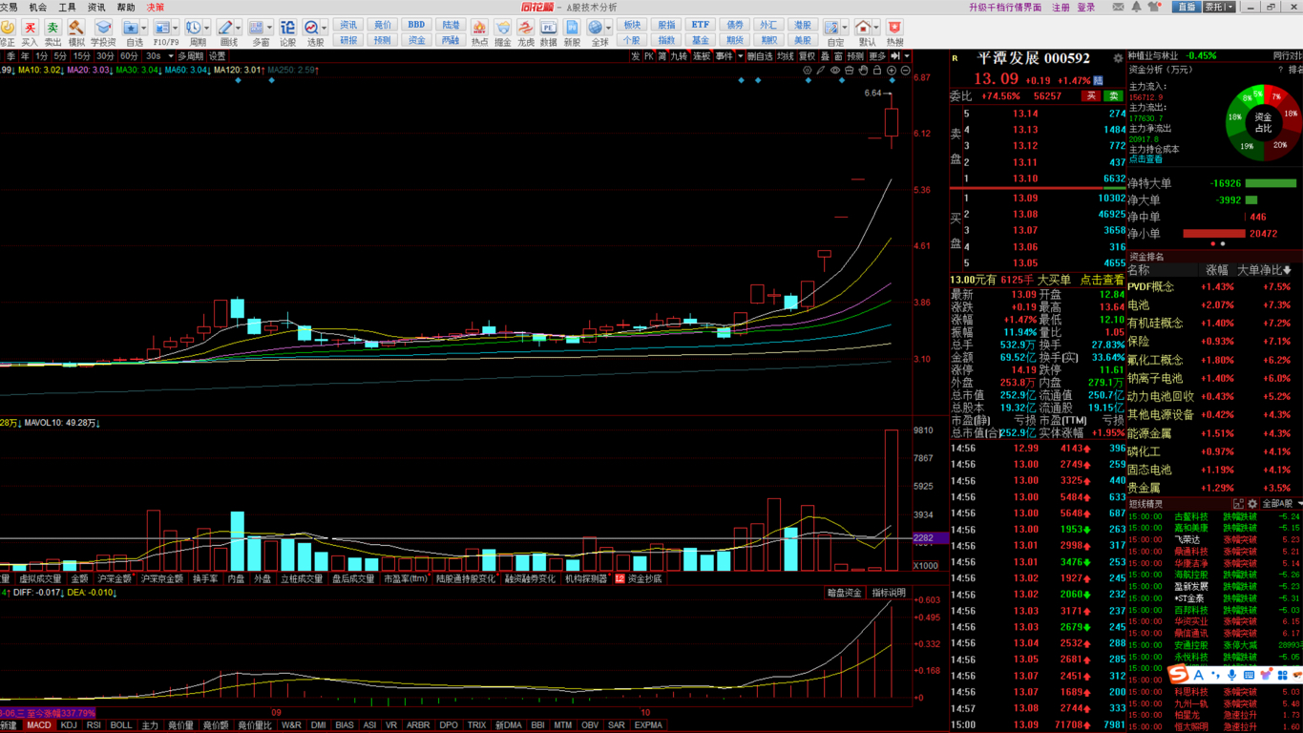Open the 掘金 icon in toolbar
Viewport: 1303px width, 733px height.
502,31
